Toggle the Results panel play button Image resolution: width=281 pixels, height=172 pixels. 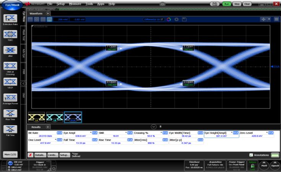click(x=48, y=126)
